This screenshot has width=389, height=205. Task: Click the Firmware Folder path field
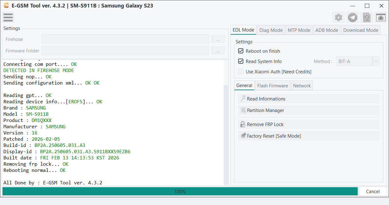tap(125, 51)
